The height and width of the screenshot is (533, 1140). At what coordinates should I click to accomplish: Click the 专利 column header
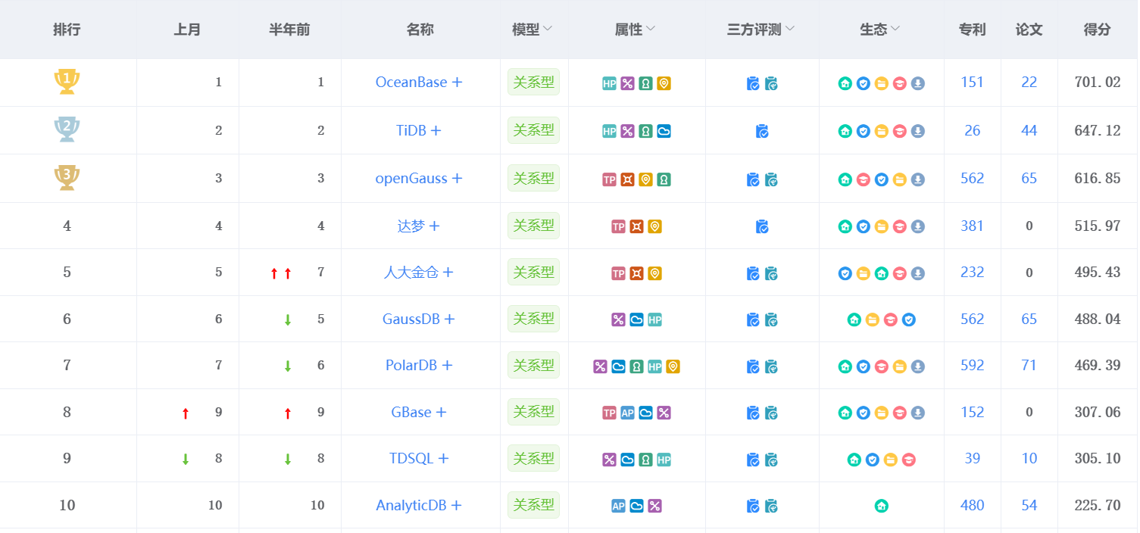pos(973,30)
